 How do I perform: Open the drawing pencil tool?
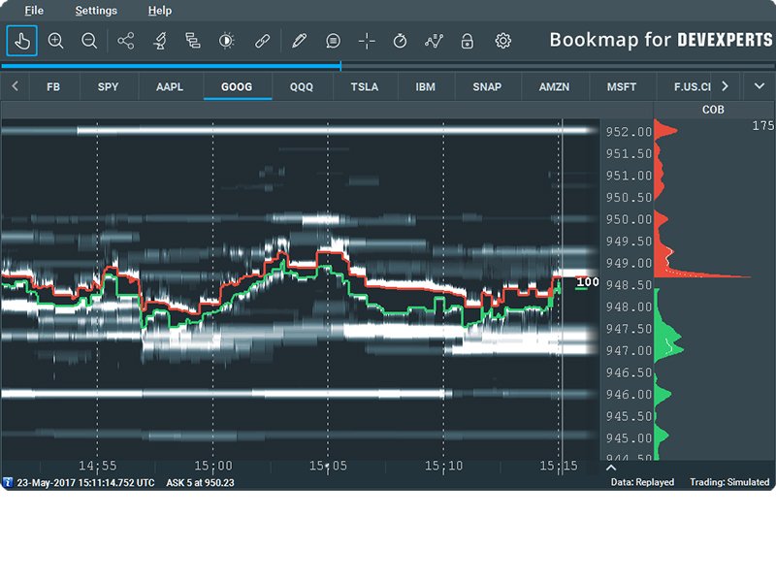click(x=301, y=42)
